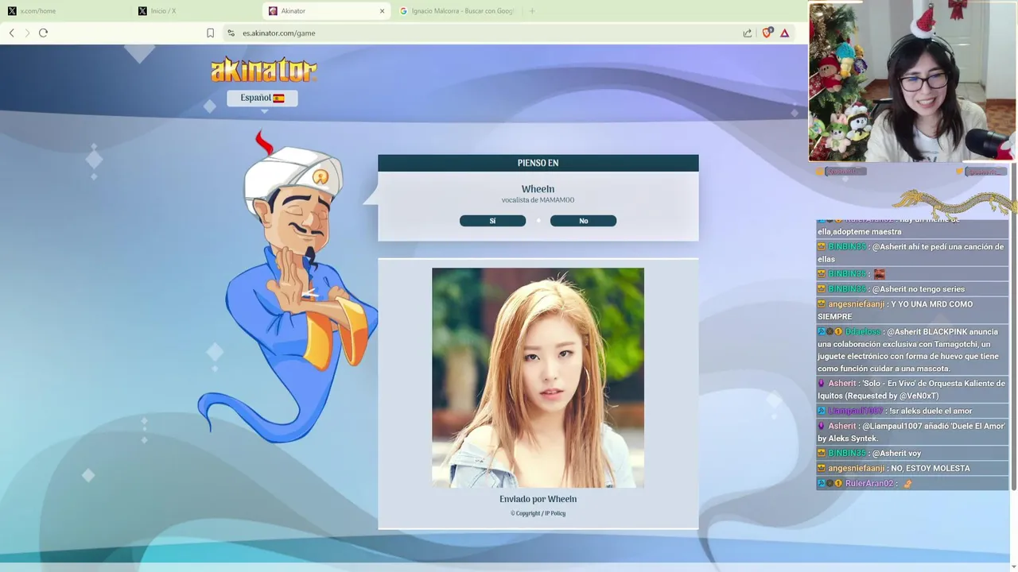Open the Copyright / IP Policy link

click(x=538, y=513)
